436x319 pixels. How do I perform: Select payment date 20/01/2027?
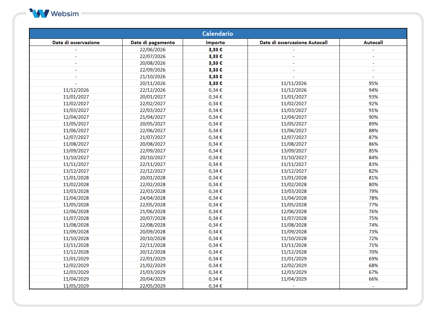point(153,97)
